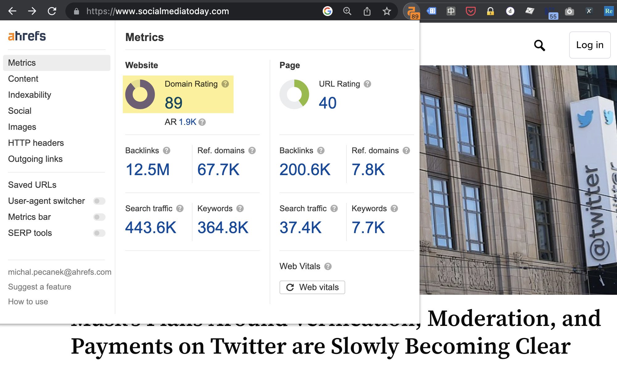This screenshot has width=617, height=370.
Task: Click the 'Re' extension icon
Action: (x=609, y=11)
